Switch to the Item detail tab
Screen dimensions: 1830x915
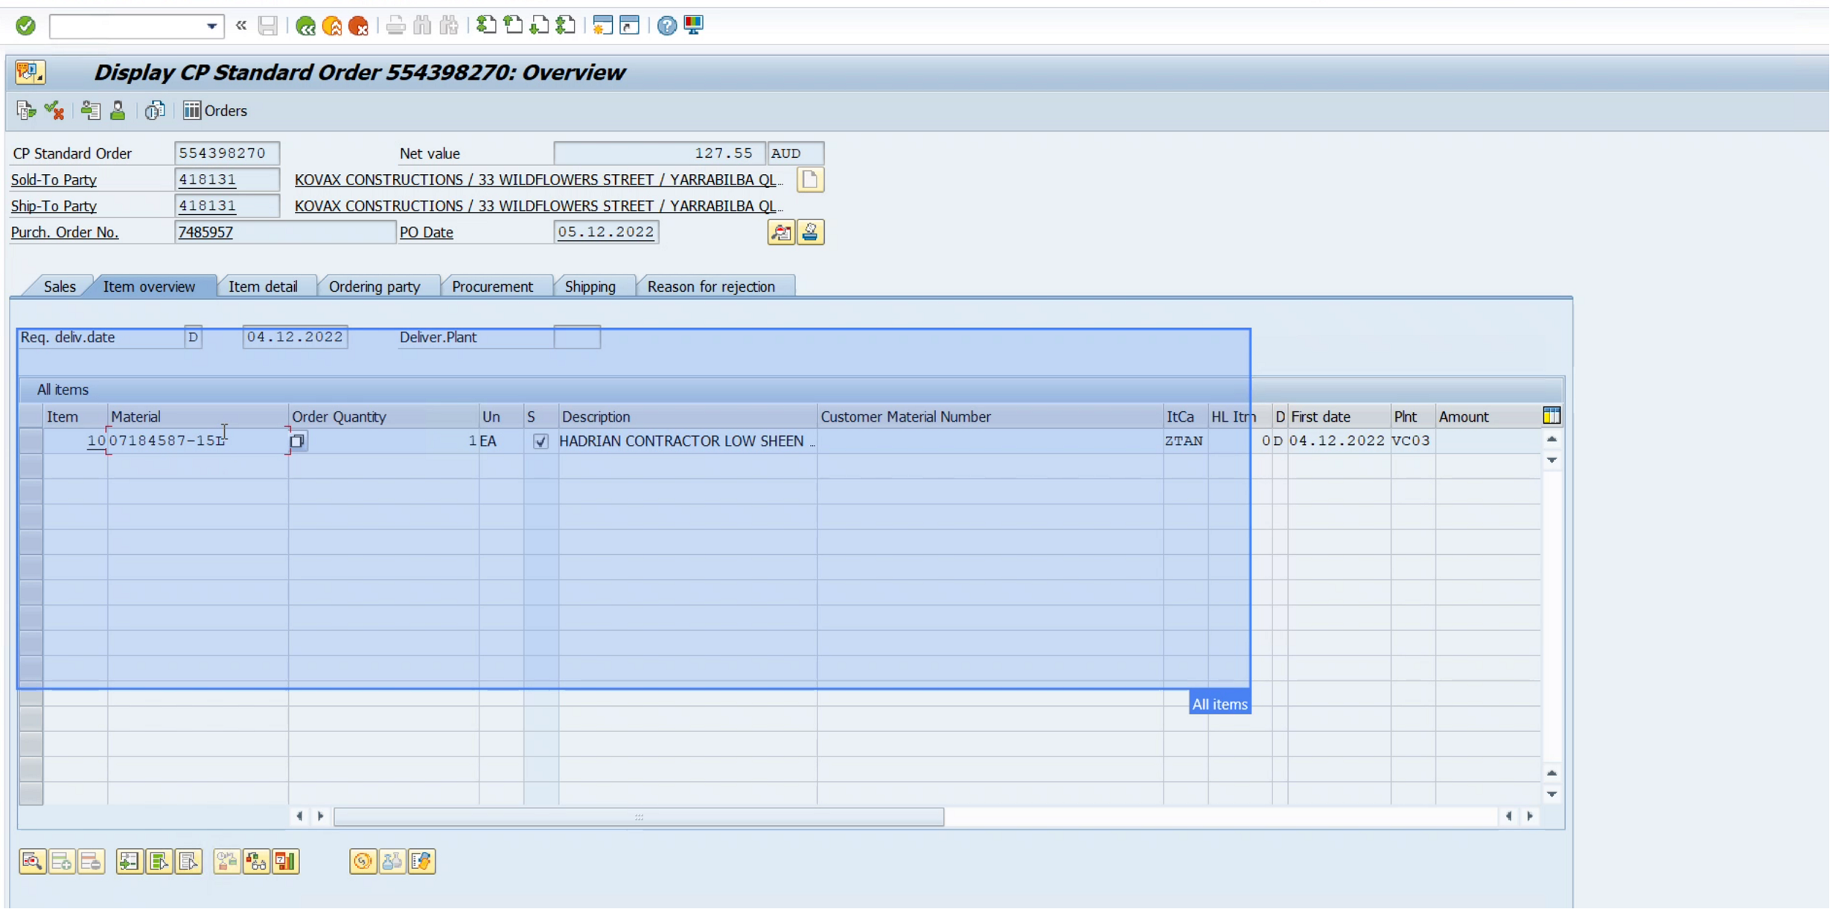point(264,286)
